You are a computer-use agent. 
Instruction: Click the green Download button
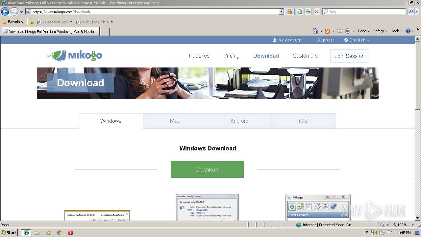tap(207, 170)
